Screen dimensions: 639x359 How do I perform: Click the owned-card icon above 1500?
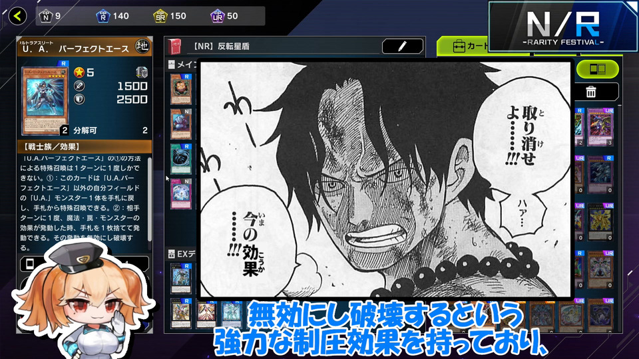[x=141, y=72]
